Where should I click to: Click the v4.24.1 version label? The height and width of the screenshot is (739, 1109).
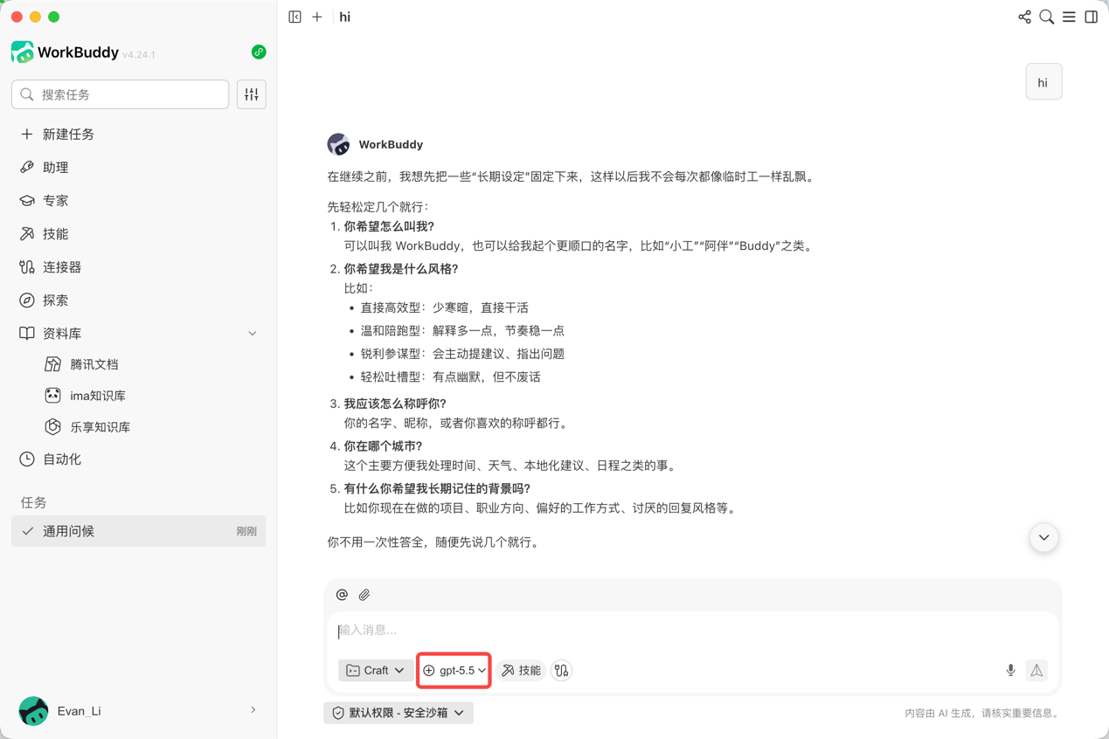point(139,54)
